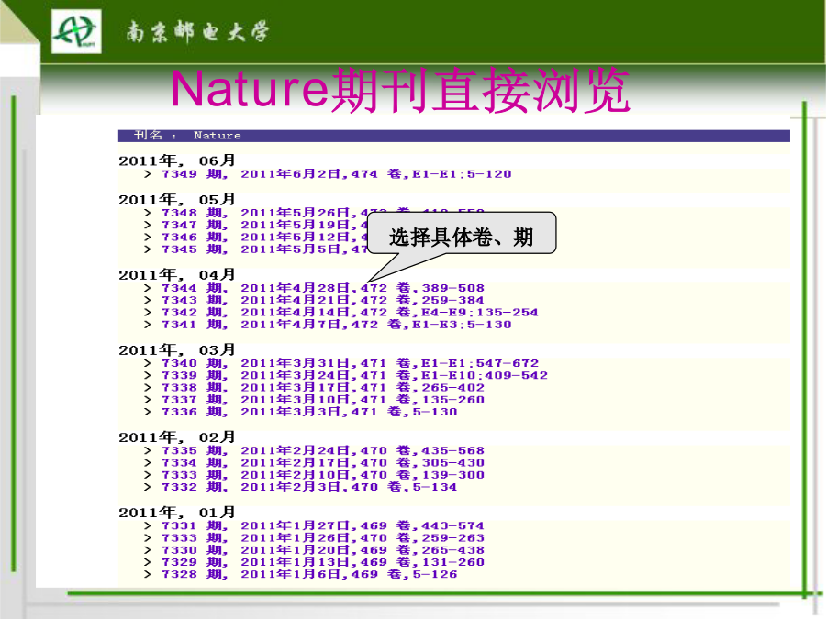Open issue 7338, pages 265-402
Viewport: 826px width, 619px height.
click(322, 387)
